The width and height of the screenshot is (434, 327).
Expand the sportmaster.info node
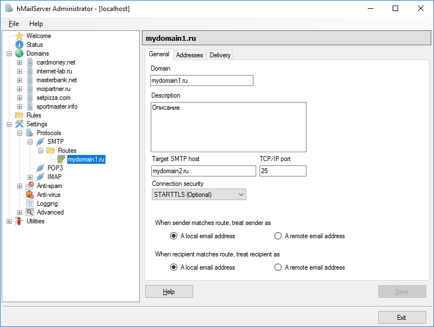click(20, 106)
